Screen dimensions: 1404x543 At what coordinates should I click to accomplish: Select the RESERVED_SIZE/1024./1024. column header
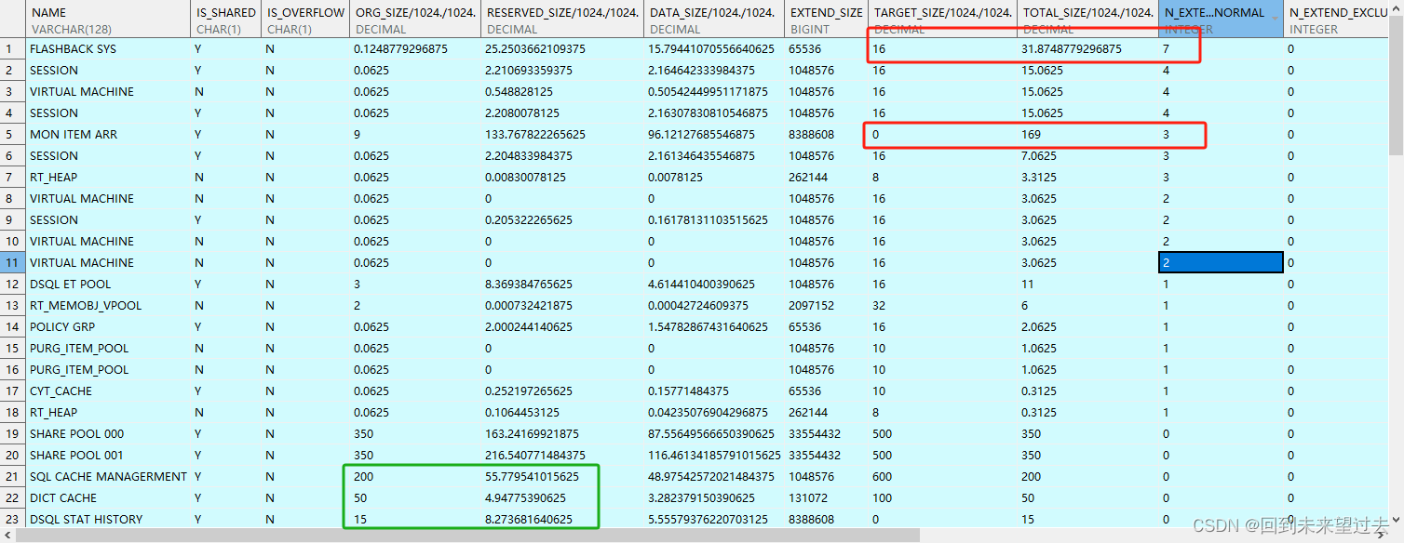[562, 20]
